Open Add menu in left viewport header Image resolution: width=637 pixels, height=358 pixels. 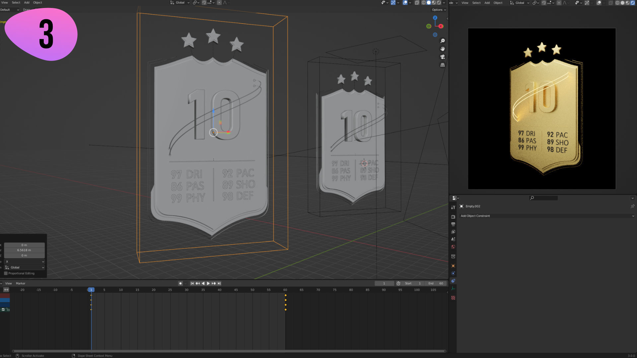pos(27,3)
